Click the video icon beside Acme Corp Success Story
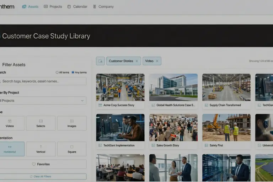 [x=100, y=105]
